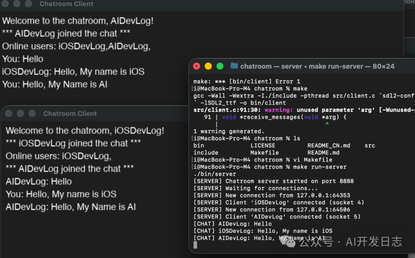Click '[SERVER] Waiting for connections...' line
This screenshot has width=415, height=258.
pos(256,189)
